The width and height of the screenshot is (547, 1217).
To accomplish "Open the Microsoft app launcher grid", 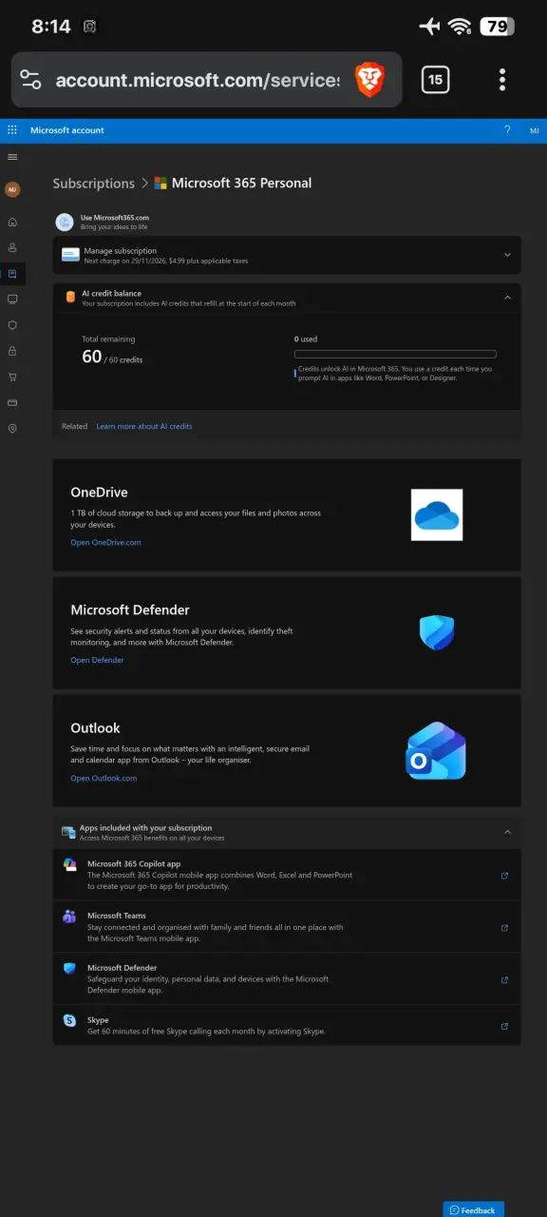I will [x=12, y=130].
